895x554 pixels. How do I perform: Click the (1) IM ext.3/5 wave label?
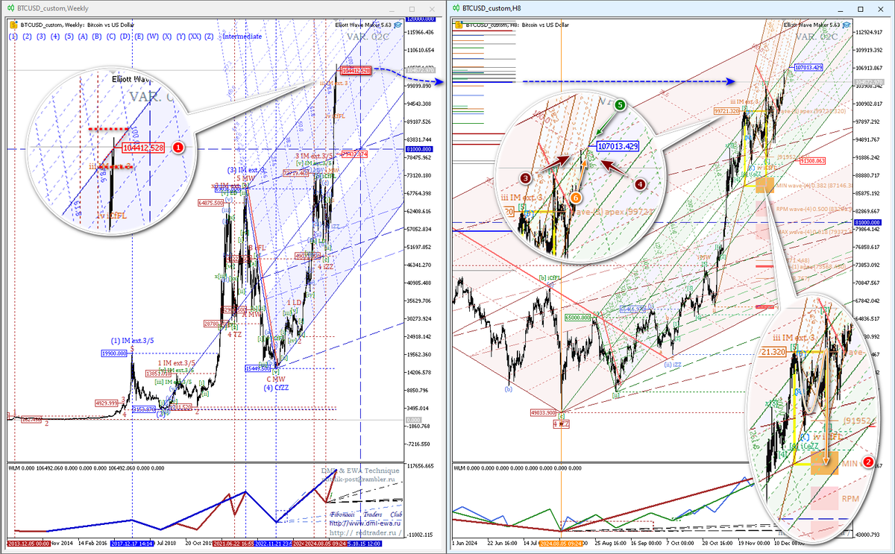[132, 341]
